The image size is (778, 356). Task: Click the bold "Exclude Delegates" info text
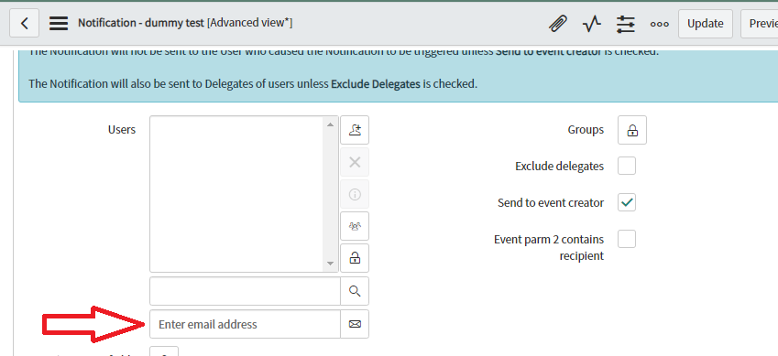[x=376, y=84]
